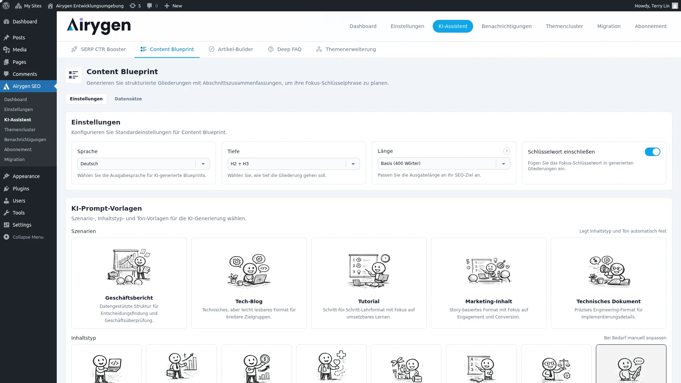Image resolution: width=681 pixels, height=383 pixels.
Task: Select the Inhaltstyp card with laptop code illustration
Action: (106, 364)
